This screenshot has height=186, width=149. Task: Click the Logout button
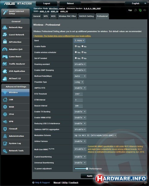46,3
